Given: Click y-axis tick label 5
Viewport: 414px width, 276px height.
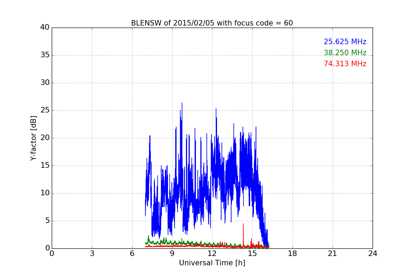Looking at the screenshot, I should 47,221.
